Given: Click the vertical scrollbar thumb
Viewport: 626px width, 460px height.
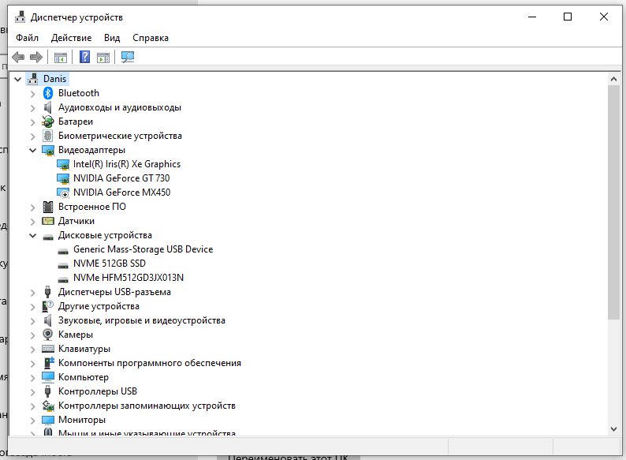Looking at the screenshot, I should [x=613, y=202].
